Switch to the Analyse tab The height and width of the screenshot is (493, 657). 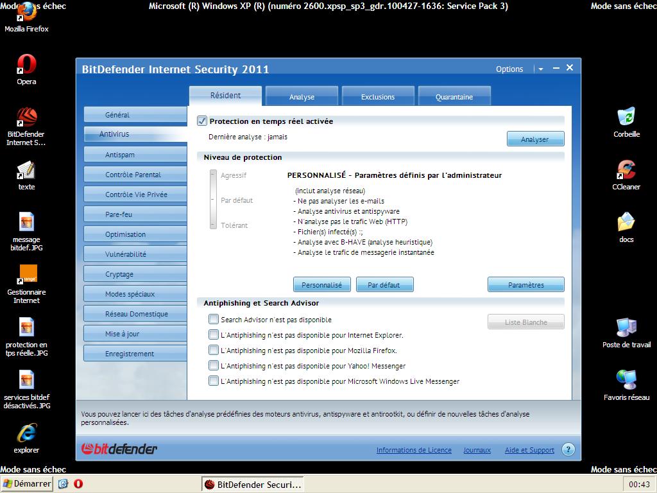point(302,96)
